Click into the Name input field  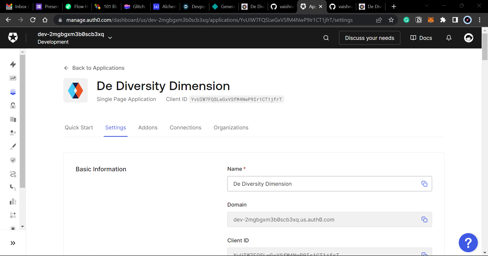pyautogui.click(x=323, y=184)
